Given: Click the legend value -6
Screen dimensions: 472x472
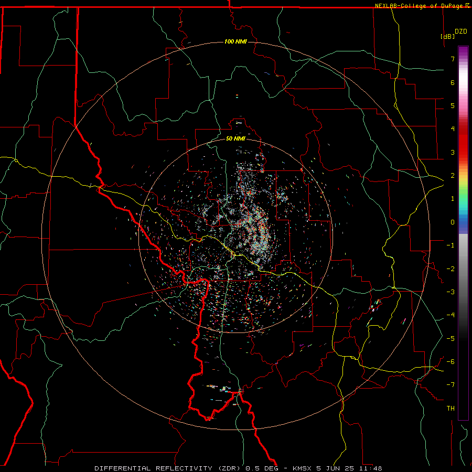Looking at the screenshot, I should [x=450, y=362].
